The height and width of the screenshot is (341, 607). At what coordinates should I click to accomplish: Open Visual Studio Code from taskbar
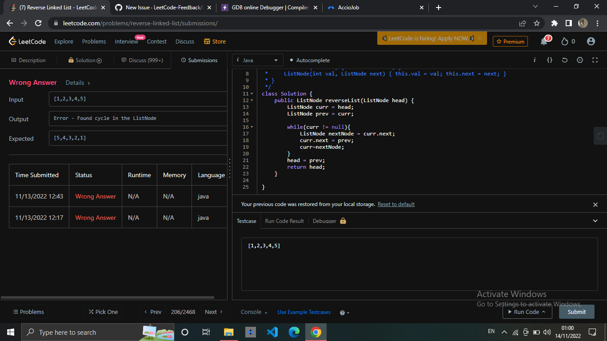click(x=272, y=332)
